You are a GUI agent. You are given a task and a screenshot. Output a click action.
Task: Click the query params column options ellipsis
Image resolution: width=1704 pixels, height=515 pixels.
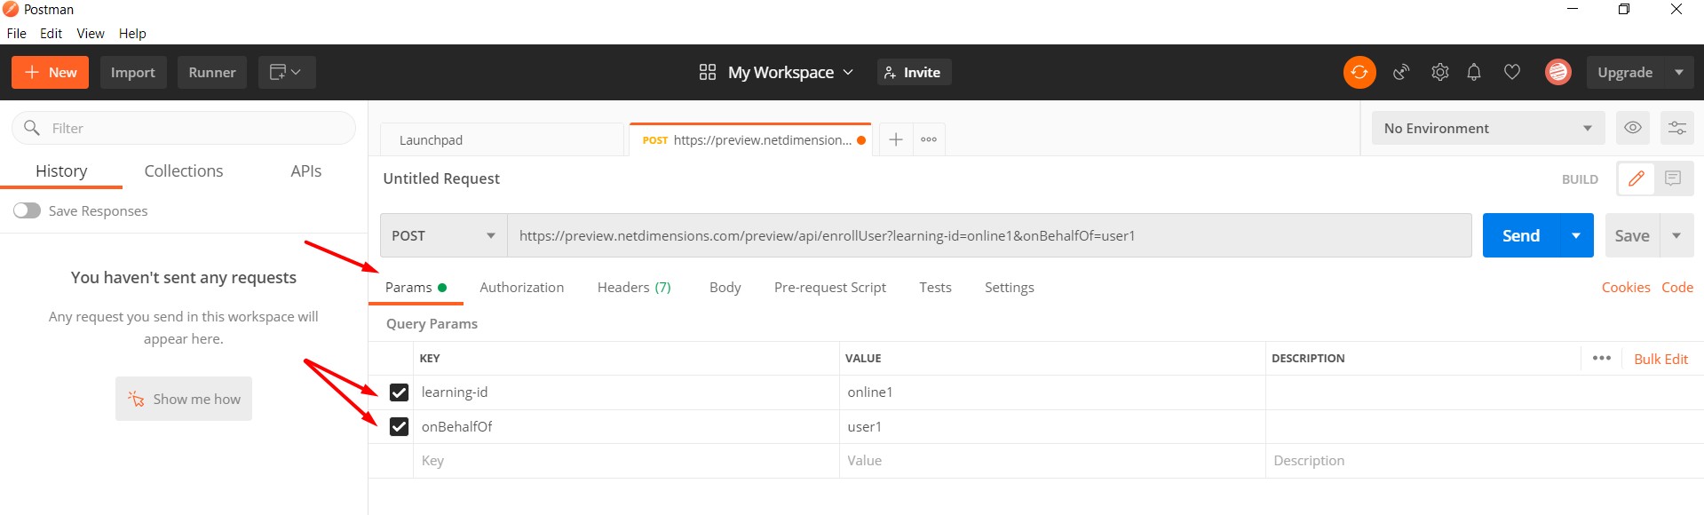tap(1602, 358)
